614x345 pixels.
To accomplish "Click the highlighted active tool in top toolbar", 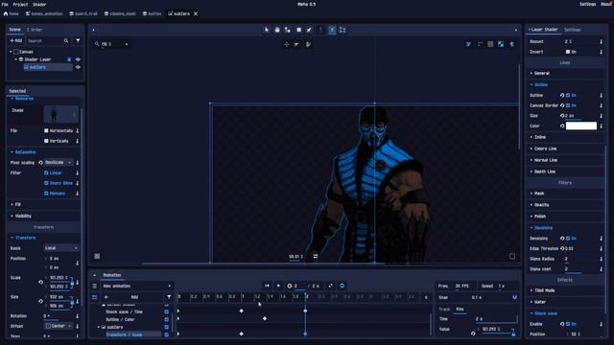I will (332, 30).
